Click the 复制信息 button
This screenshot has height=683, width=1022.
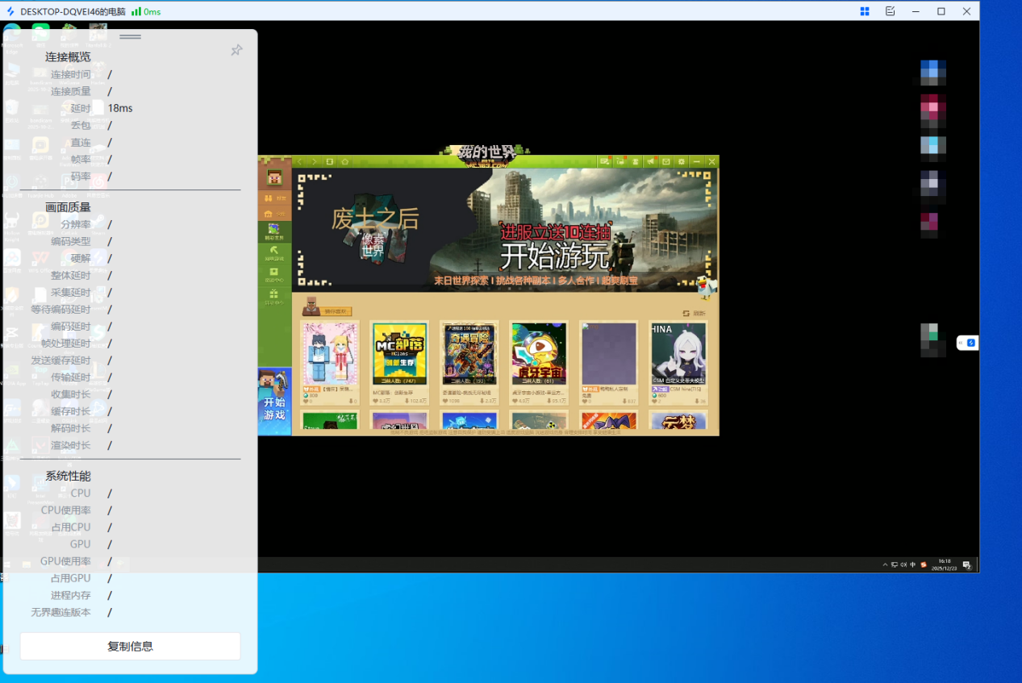(x=130, y=646)
